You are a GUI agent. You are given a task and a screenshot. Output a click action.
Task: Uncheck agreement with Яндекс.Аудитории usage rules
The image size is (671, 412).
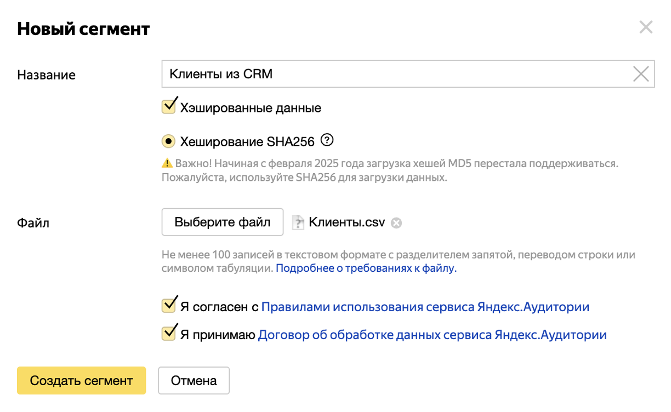tap(169, 305)
